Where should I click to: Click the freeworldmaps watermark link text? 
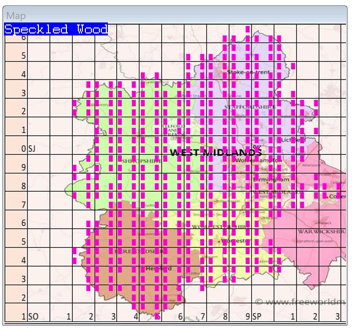(300, 302)
